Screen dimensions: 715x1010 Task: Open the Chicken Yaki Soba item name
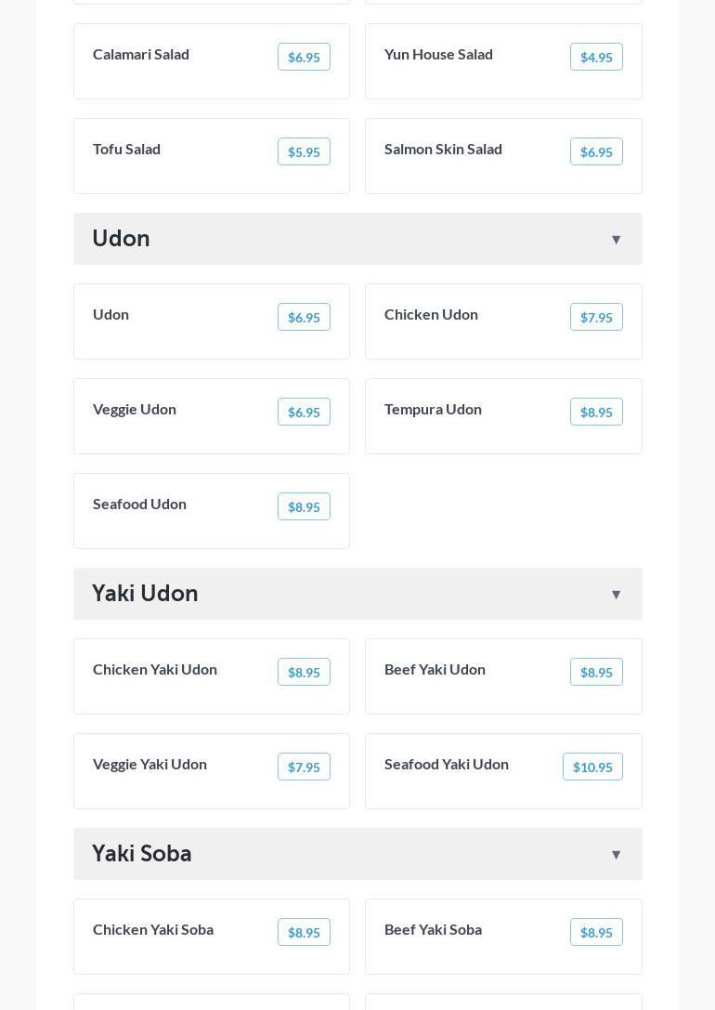point(153,930)
